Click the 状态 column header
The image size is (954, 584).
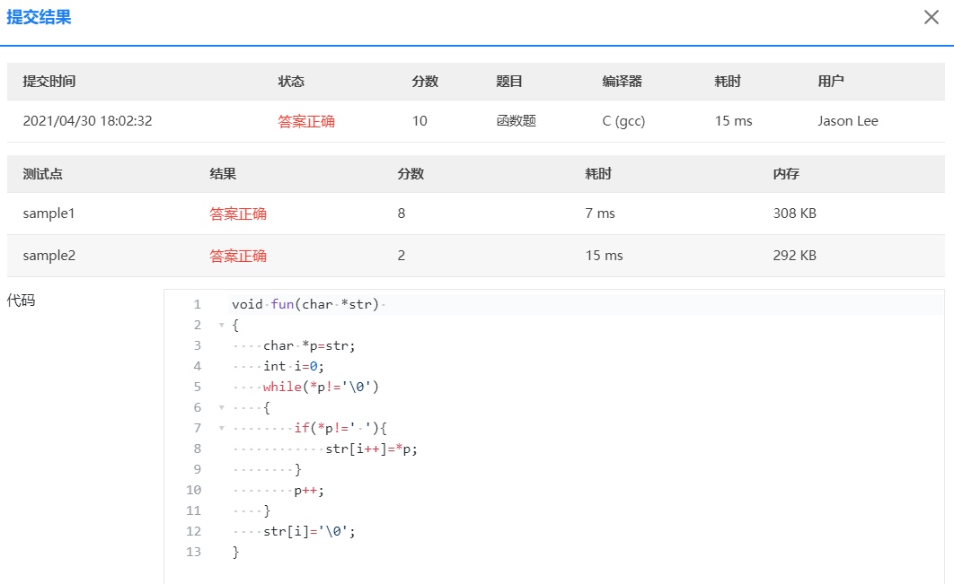pos(291,82)
